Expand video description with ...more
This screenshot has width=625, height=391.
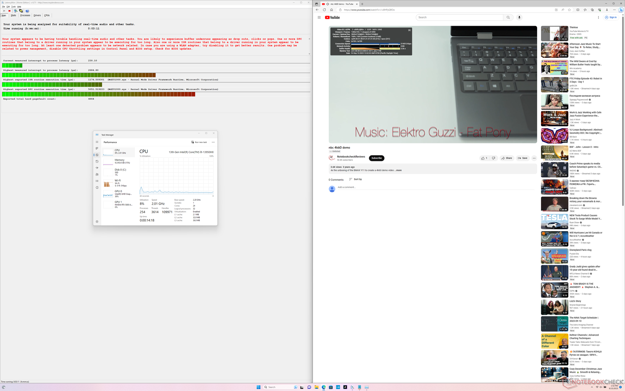click(x=398, y=170)
